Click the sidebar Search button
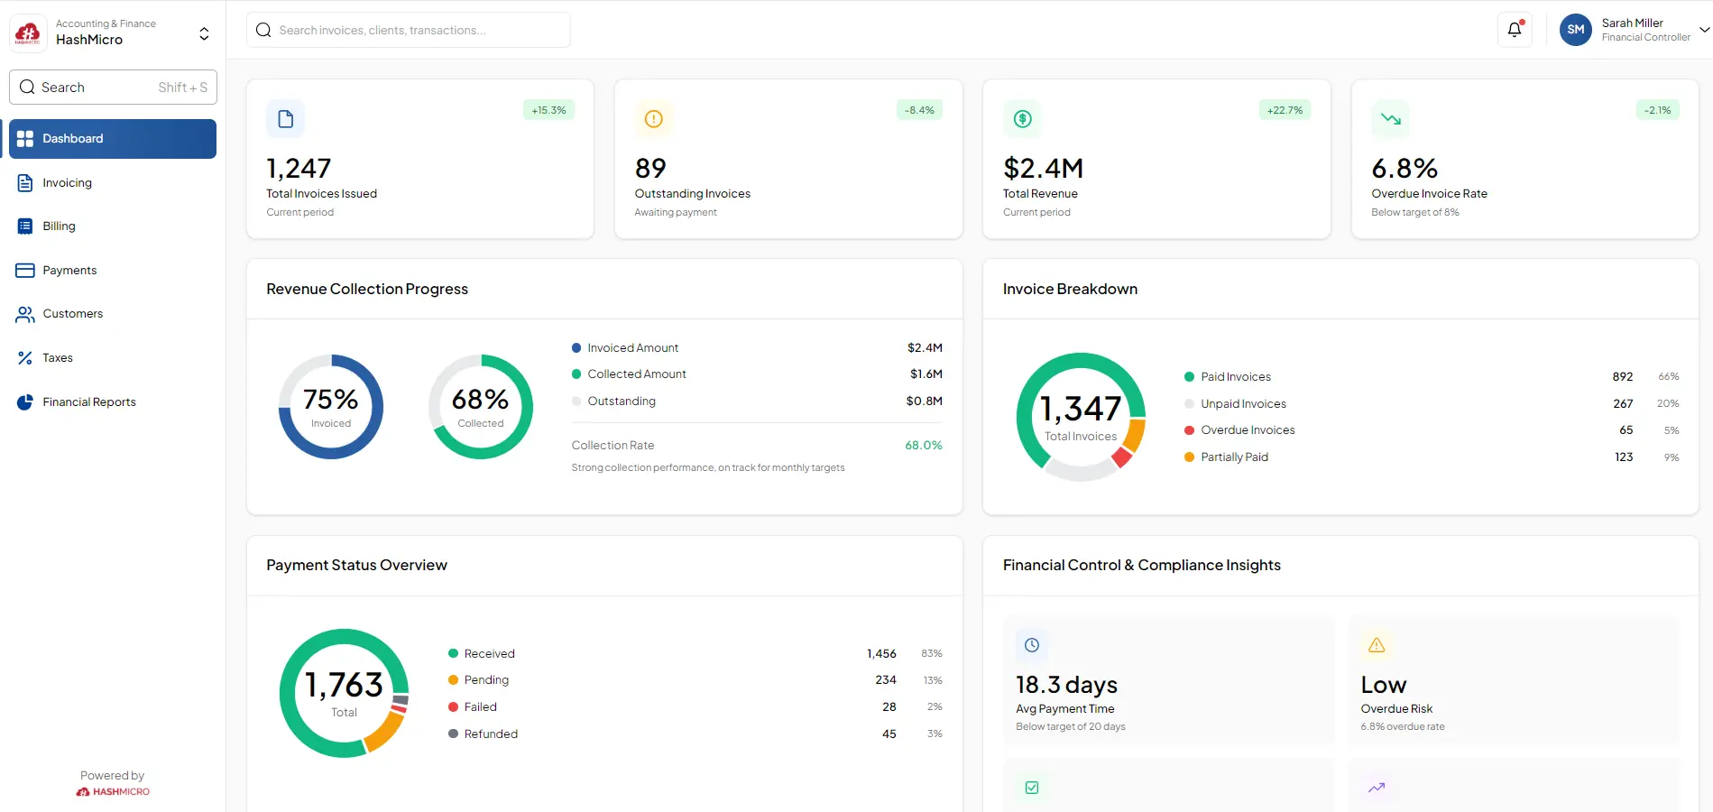Screen dimensions: 1713x812 (113, 88)
